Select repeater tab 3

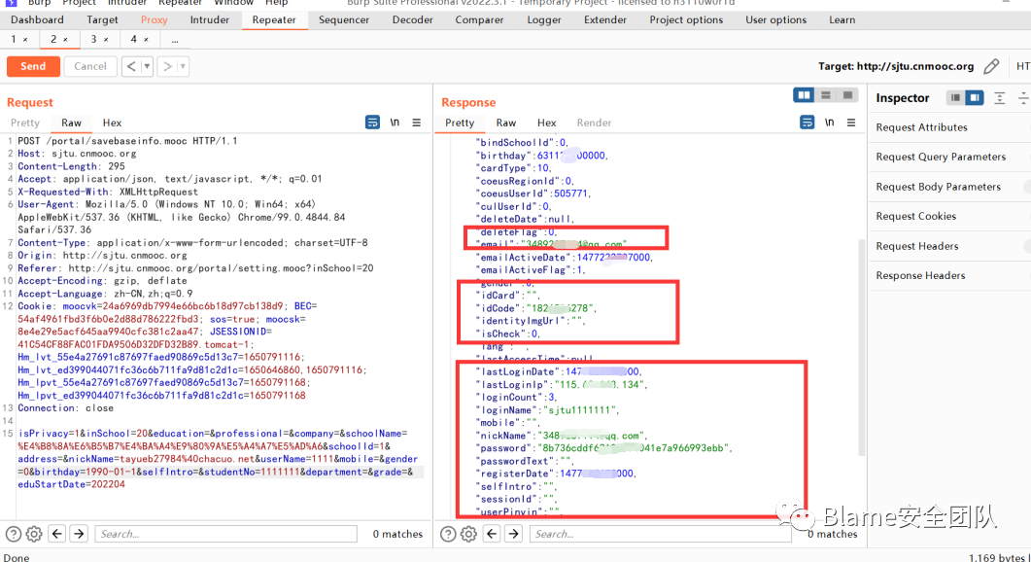tap(93, 40)
